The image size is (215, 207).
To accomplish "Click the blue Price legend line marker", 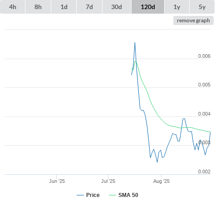I will tap(80, 195).
